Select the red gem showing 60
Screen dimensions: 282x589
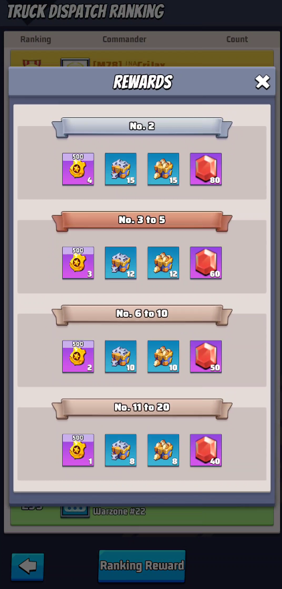pos(206,263)
